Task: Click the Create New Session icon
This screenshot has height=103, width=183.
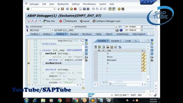Action: [110, 9]
